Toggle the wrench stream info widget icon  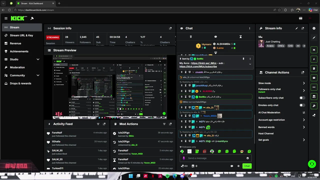[x=314, y=106]
